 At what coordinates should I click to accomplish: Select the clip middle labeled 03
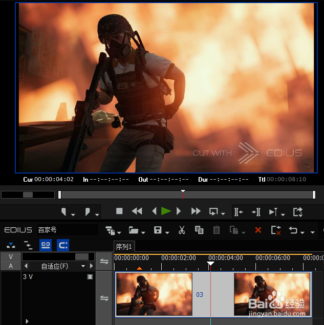pos(200,294)
